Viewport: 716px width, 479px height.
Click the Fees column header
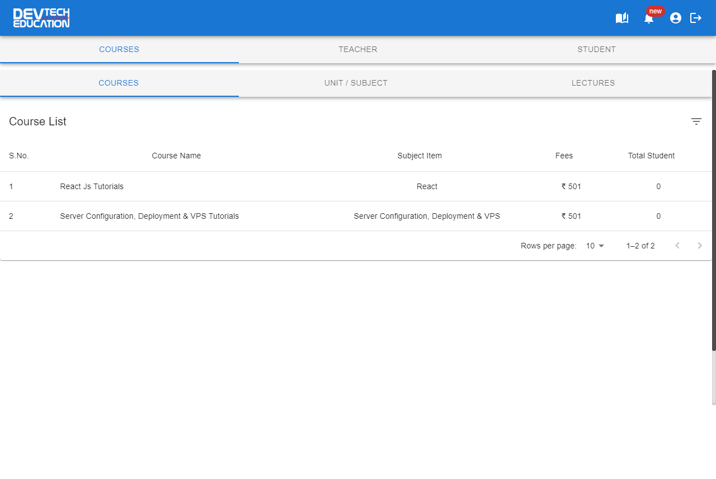(x=564, y=156)
